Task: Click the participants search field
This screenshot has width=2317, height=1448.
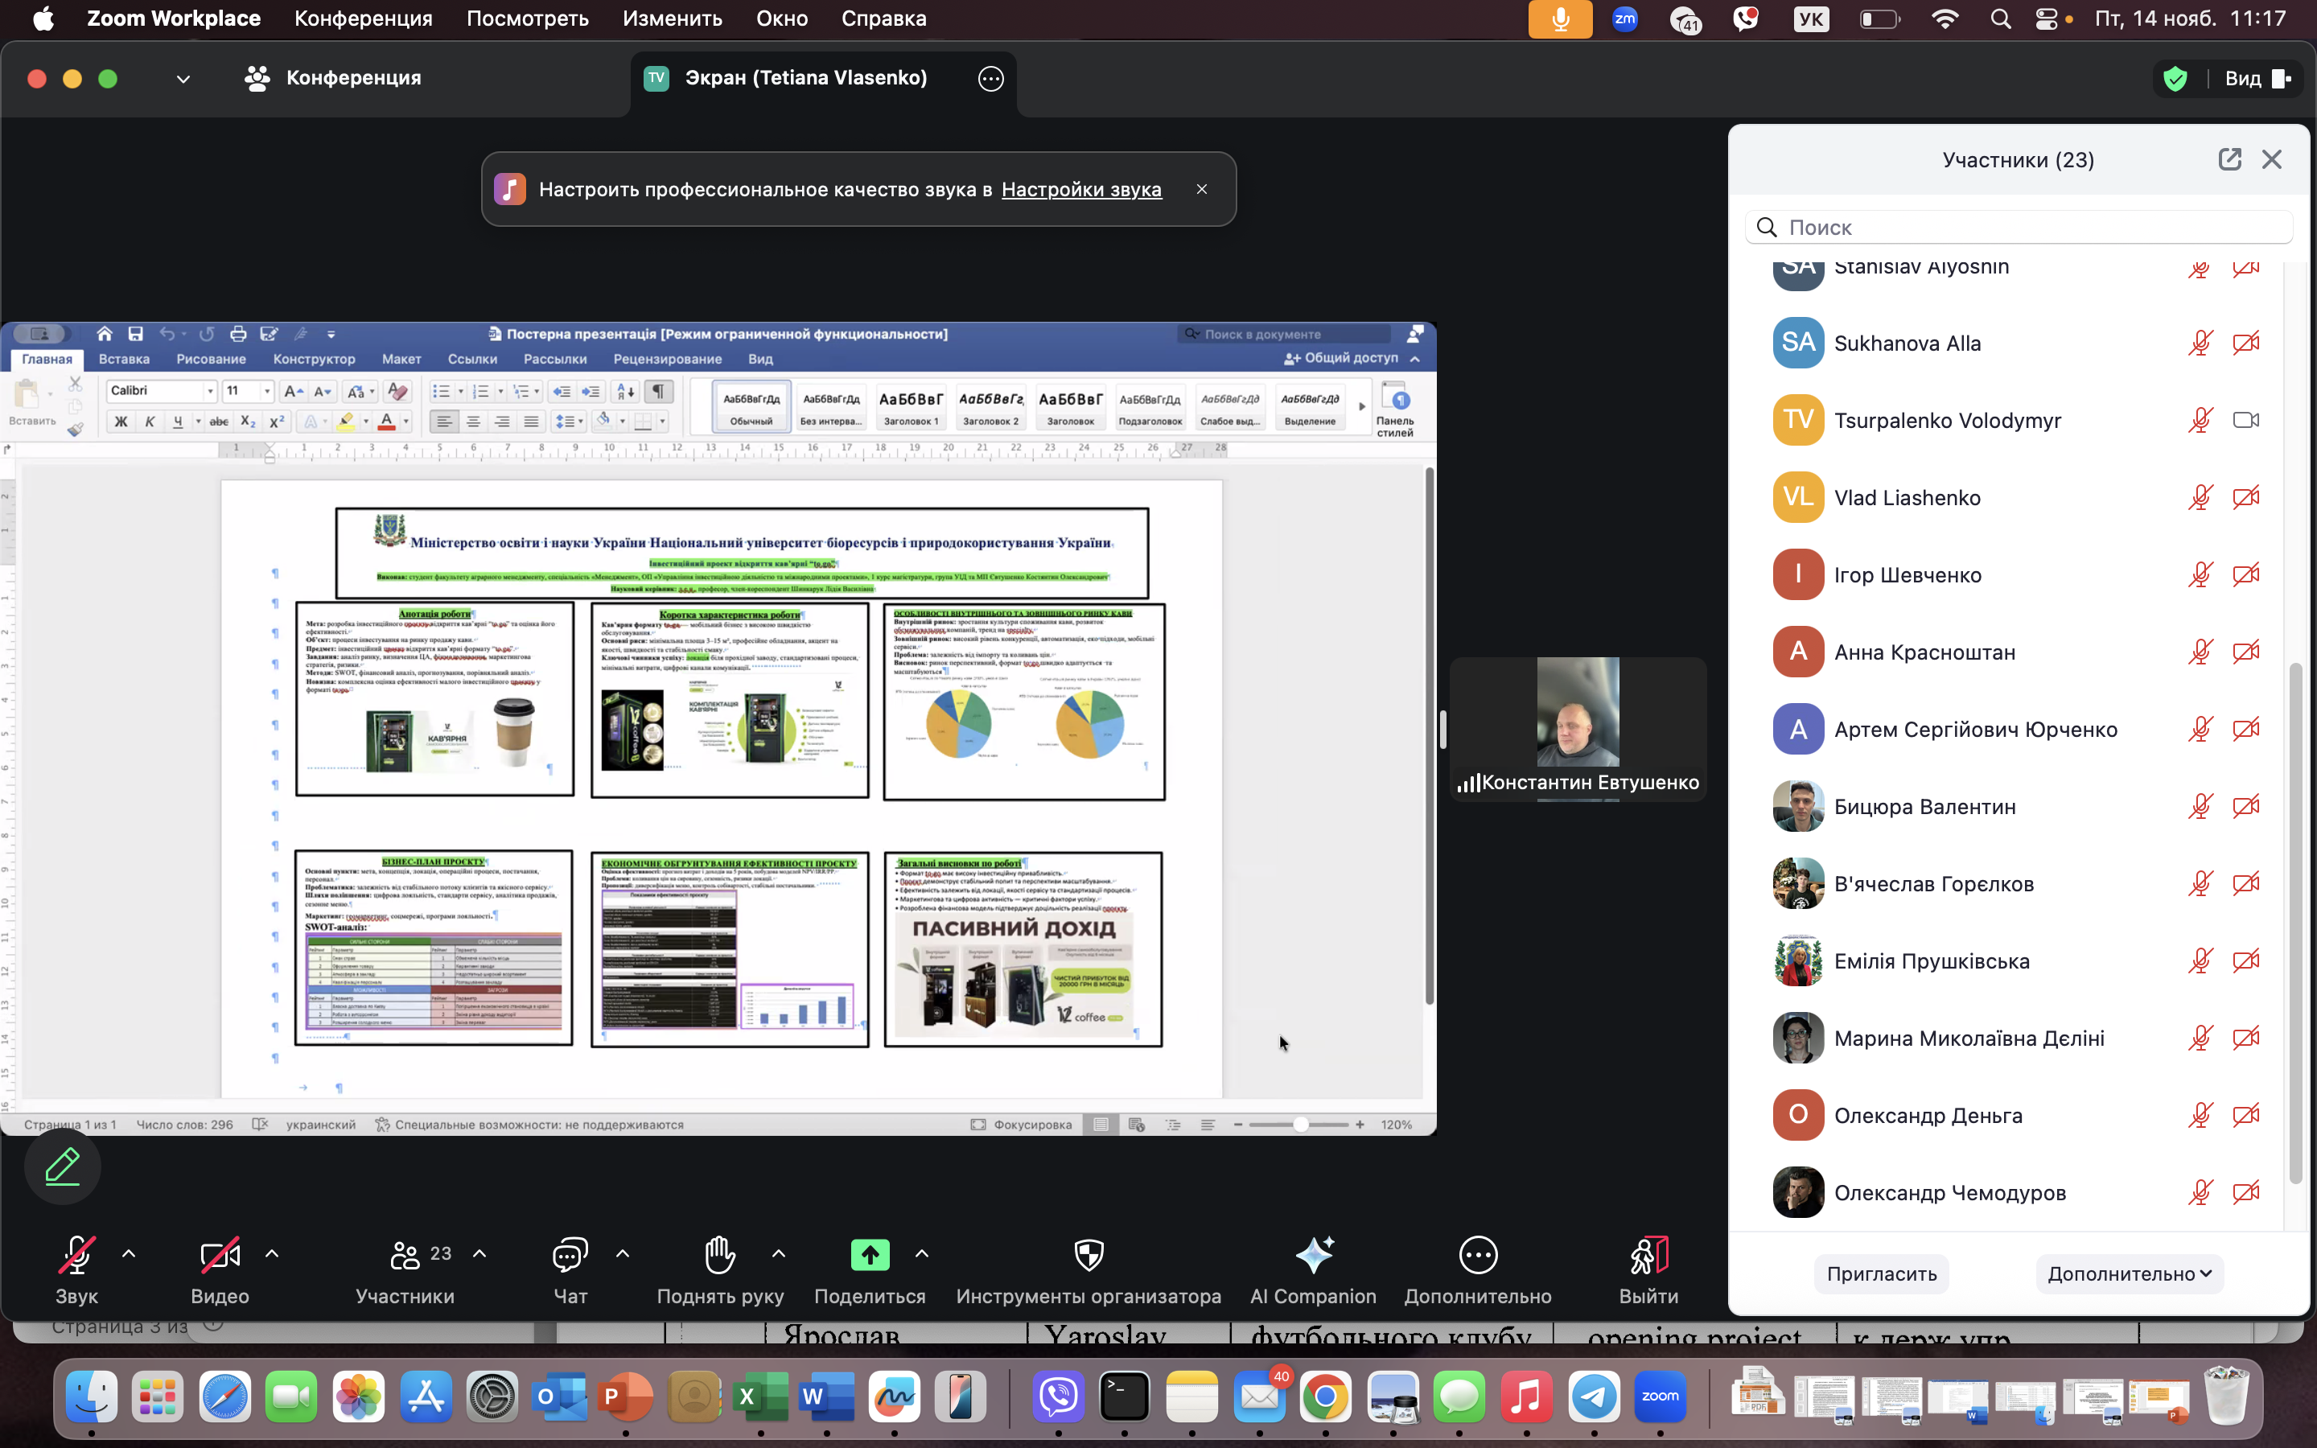Action: coord(2020,227)
